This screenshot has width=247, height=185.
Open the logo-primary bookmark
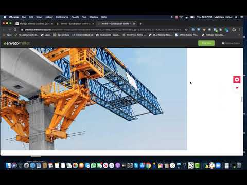click(61, 35)
